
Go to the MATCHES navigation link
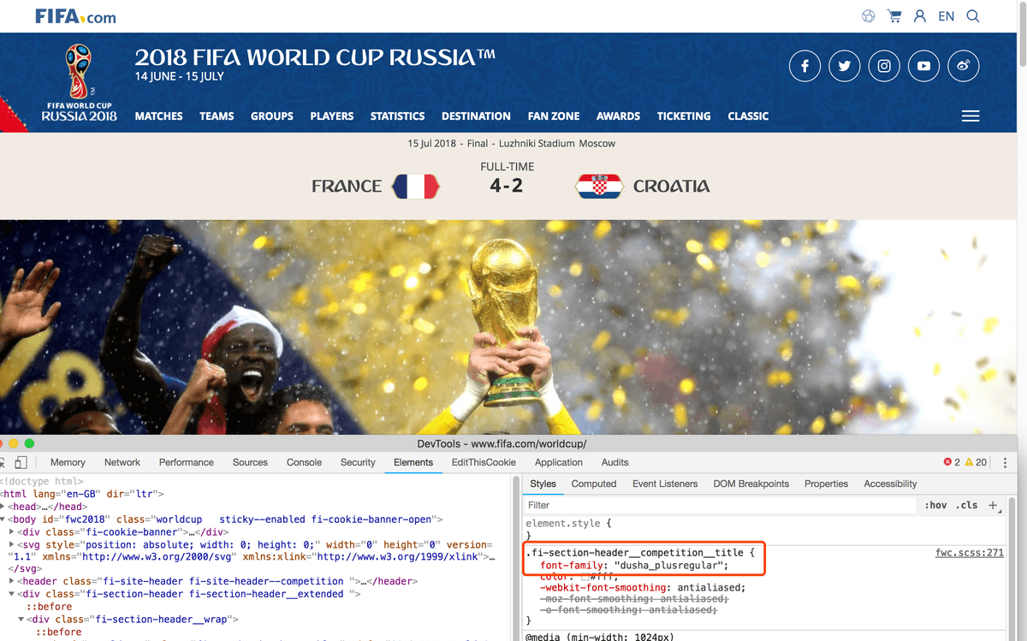(159, 116)
